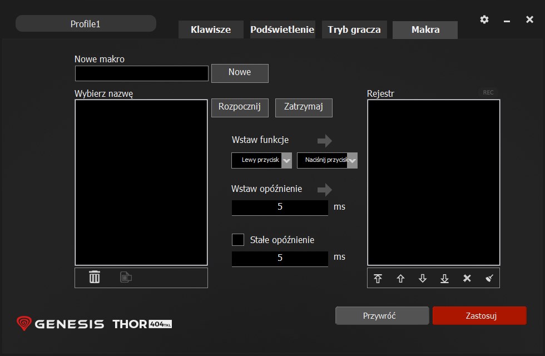Open the Lewy przycisk dropdown

tap(261, 160)
